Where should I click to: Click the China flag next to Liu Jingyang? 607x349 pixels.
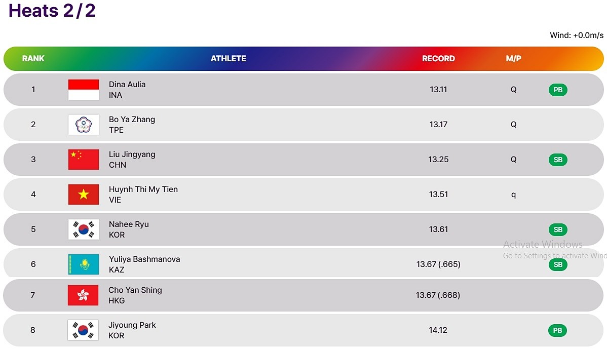tap(84, 160)
